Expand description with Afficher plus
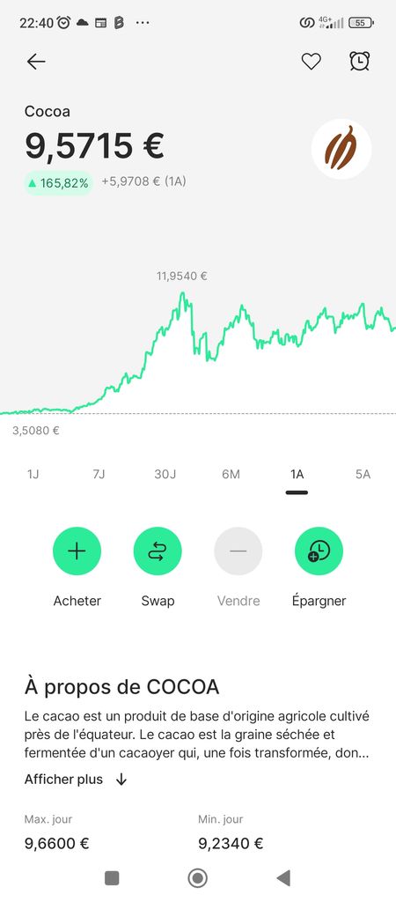The width and height of the screenshot is (396, 902). (63, 780)
